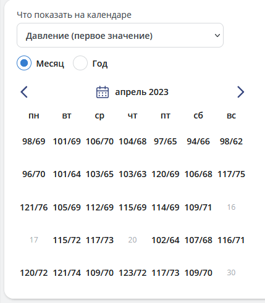
Task: Select the day showing 117/75
Action: pos(231,174)
